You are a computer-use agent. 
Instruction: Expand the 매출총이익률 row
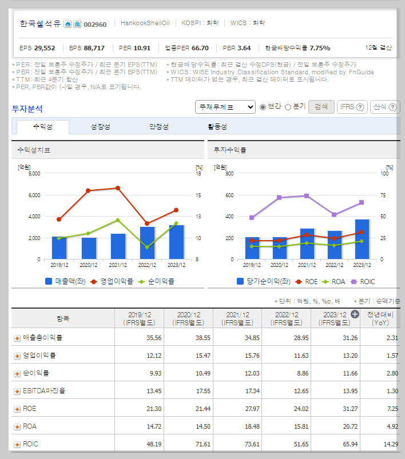[x=17, y=338]
